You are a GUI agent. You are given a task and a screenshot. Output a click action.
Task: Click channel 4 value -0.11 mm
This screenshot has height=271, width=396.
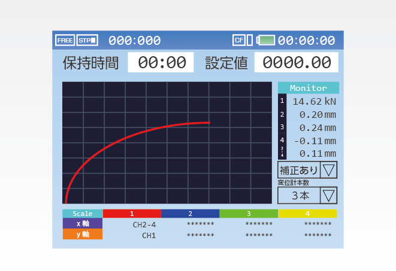(315, 141)
